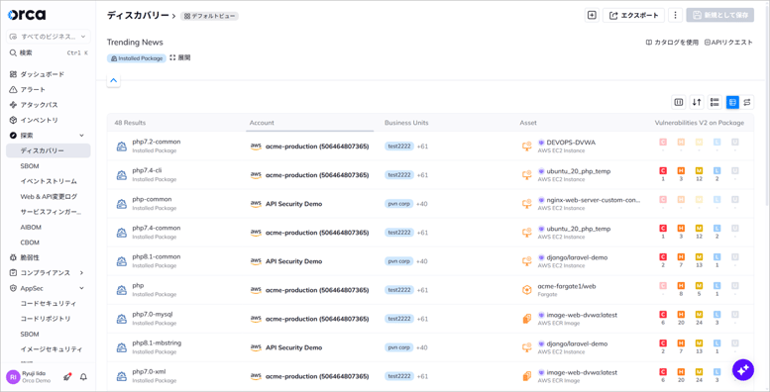Click the Low badge in php row
This screenshot has width=770, height=392.
coord(716,285)
